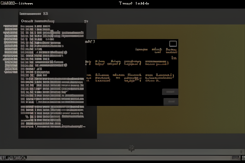This screenshot has width=245, height=163.
Task: Select the window title text in the top-left corner
Action: [17, 4]
